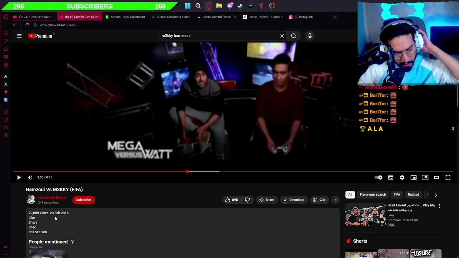
Task: Switch to Global Sumud Flotilla Tracker tab
Action: click(x=217, y=17)
